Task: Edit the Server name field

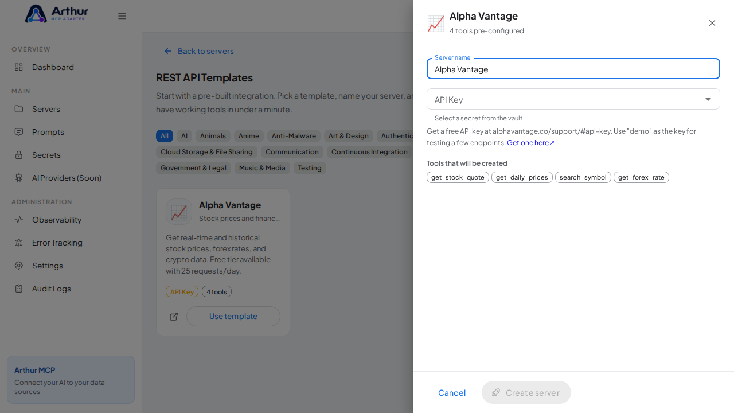Action: (x=573, y=69)
